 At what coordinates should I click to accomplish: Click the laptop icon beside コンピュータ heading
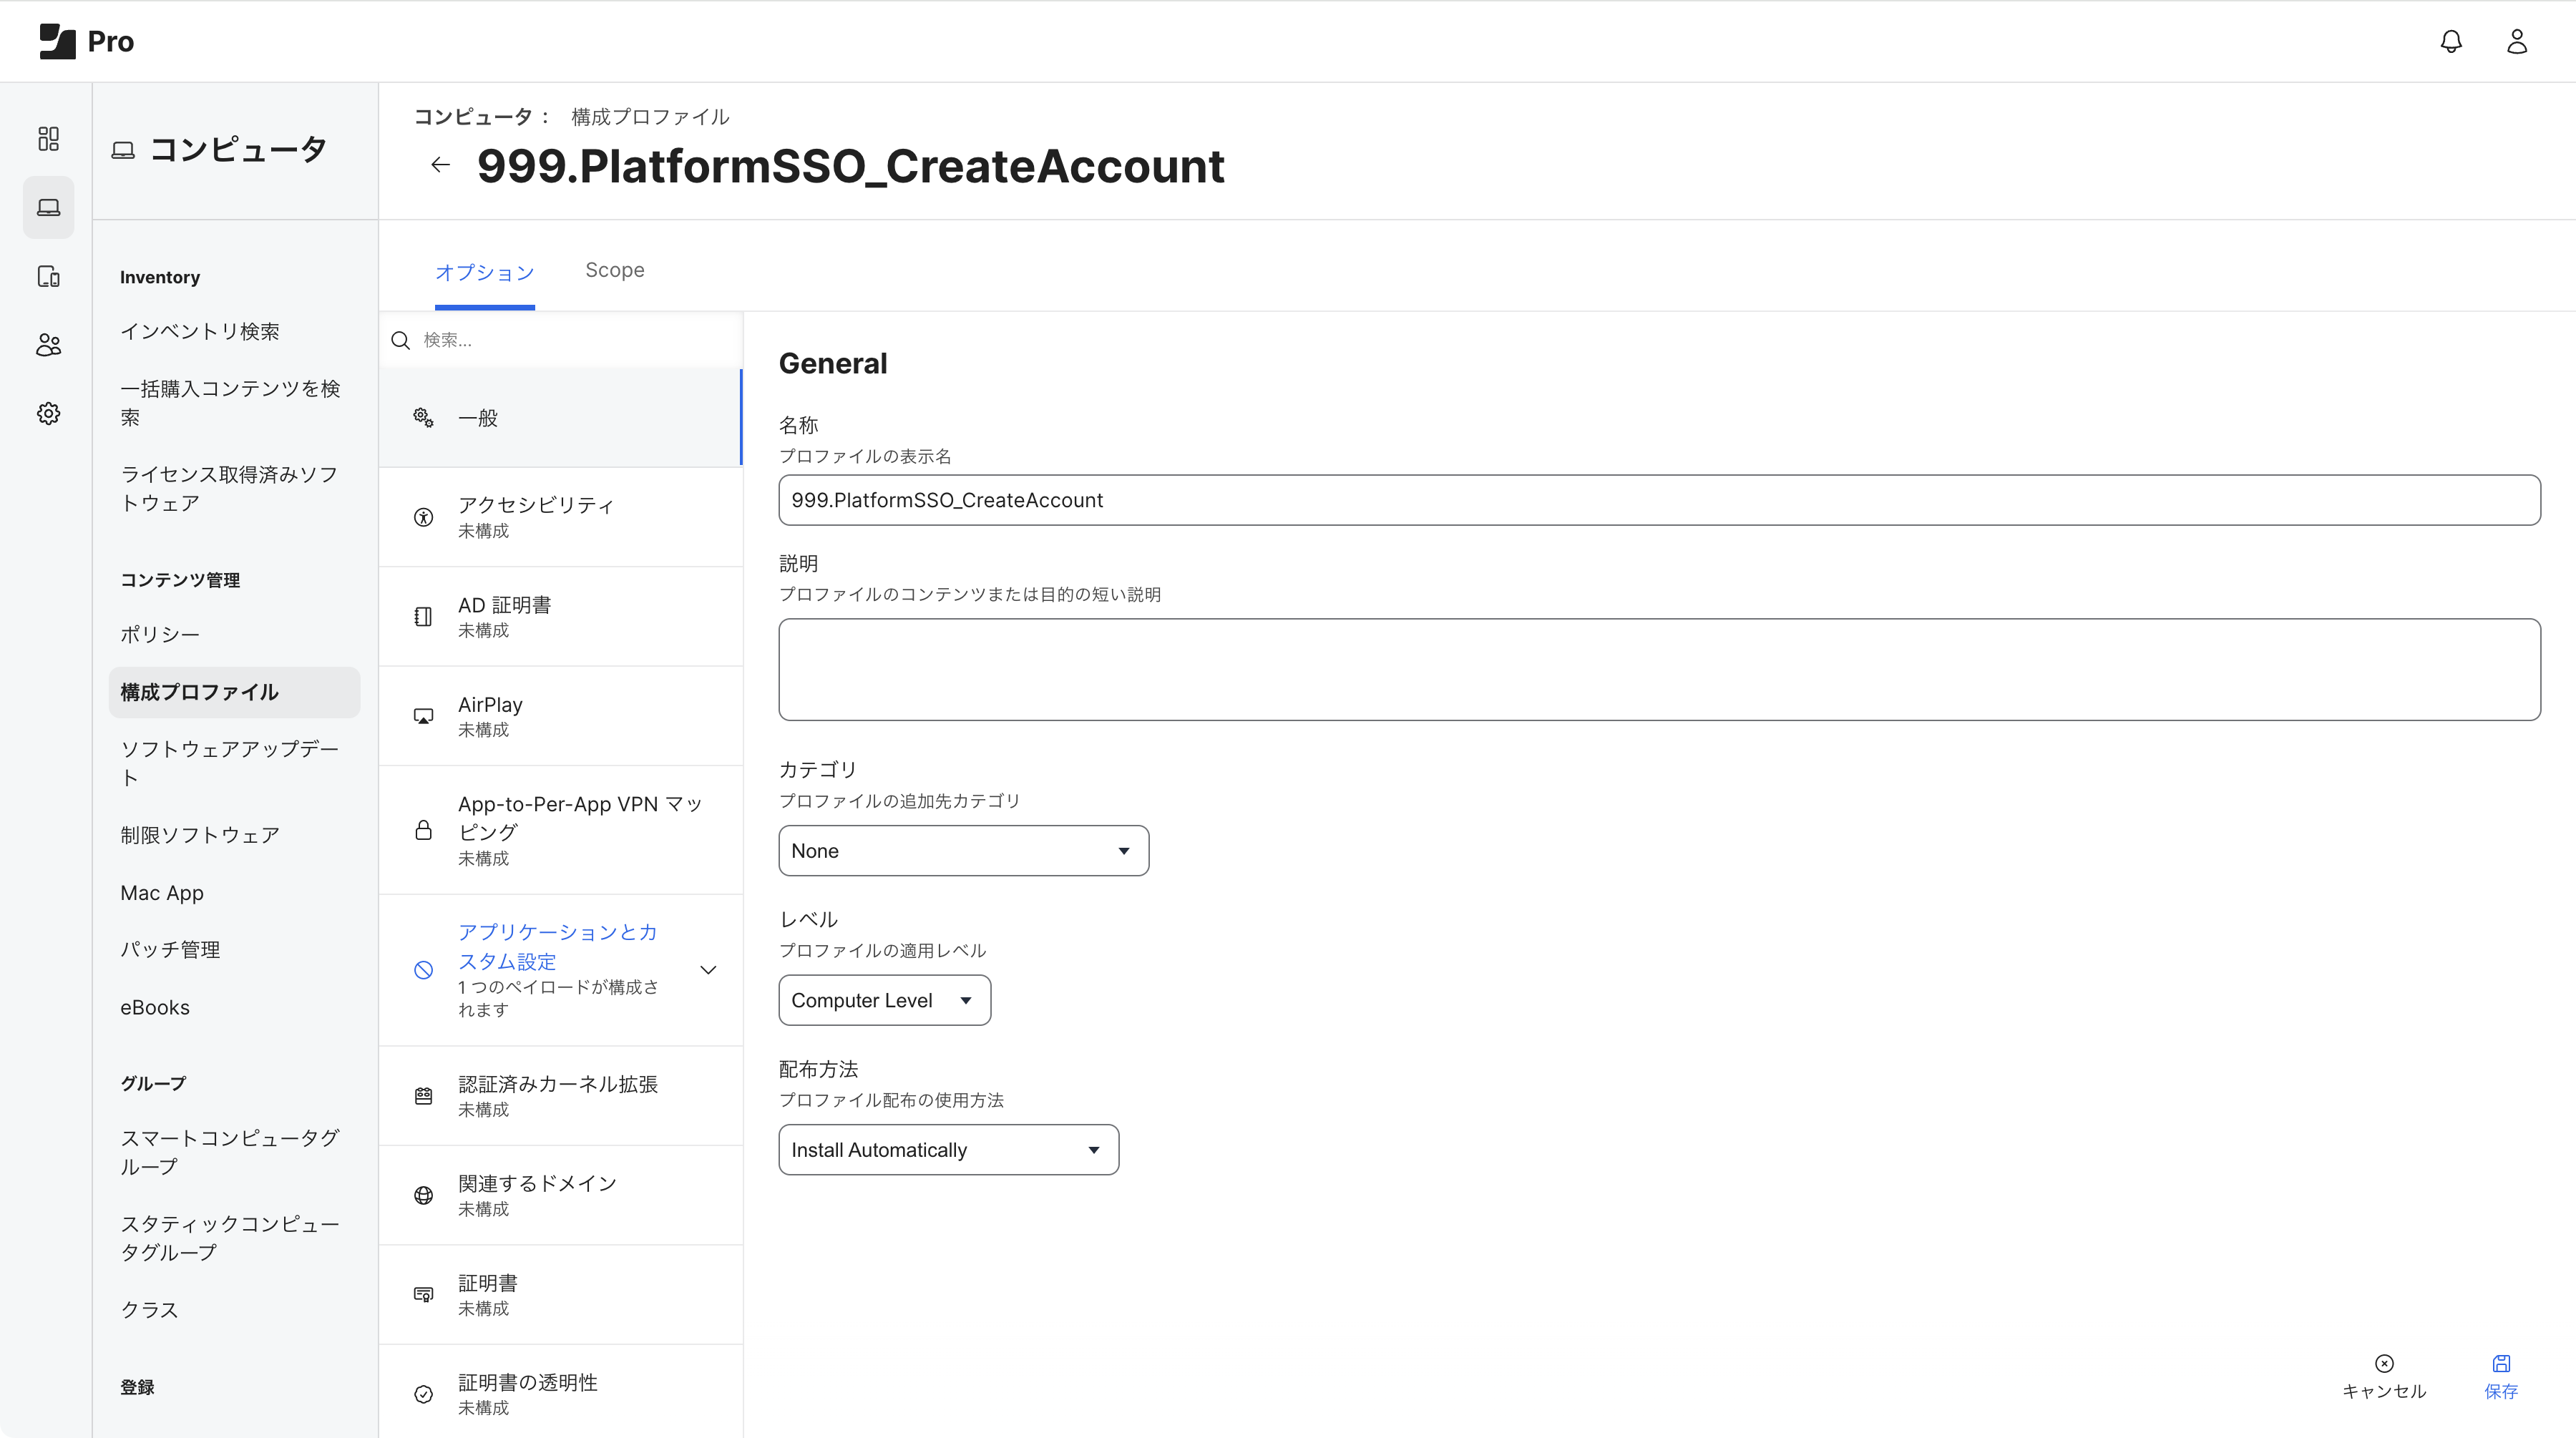coord(123,150)
